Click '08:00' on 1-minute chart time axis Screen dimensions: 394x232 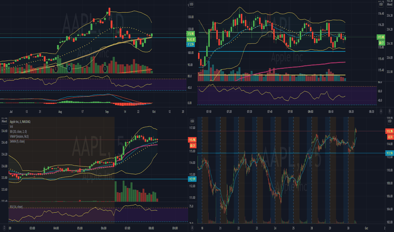click(x=311, y=112)
